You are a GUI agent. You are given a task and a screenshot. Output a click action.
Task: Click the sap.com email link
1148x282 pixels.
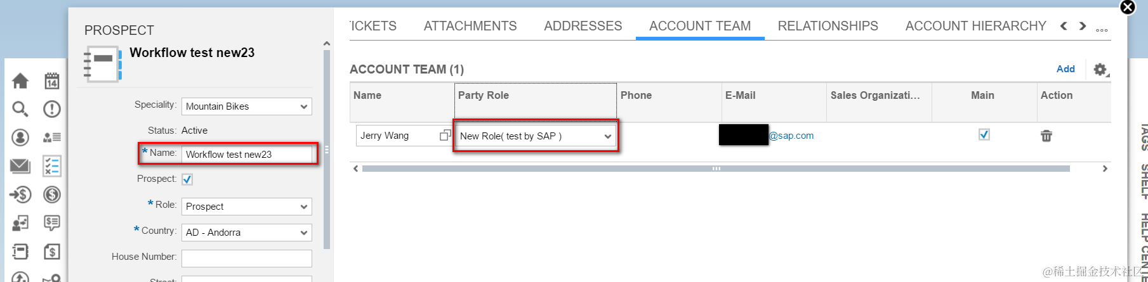pyautogui.click(x=791, y=136)
